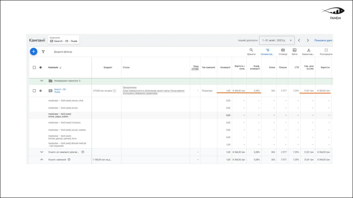Sort by Конверсії column header
The width and height of the screenshot is (353, 198).
pos(225,67)
